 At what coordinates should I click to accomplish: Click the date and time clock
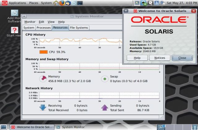[182, 3]
